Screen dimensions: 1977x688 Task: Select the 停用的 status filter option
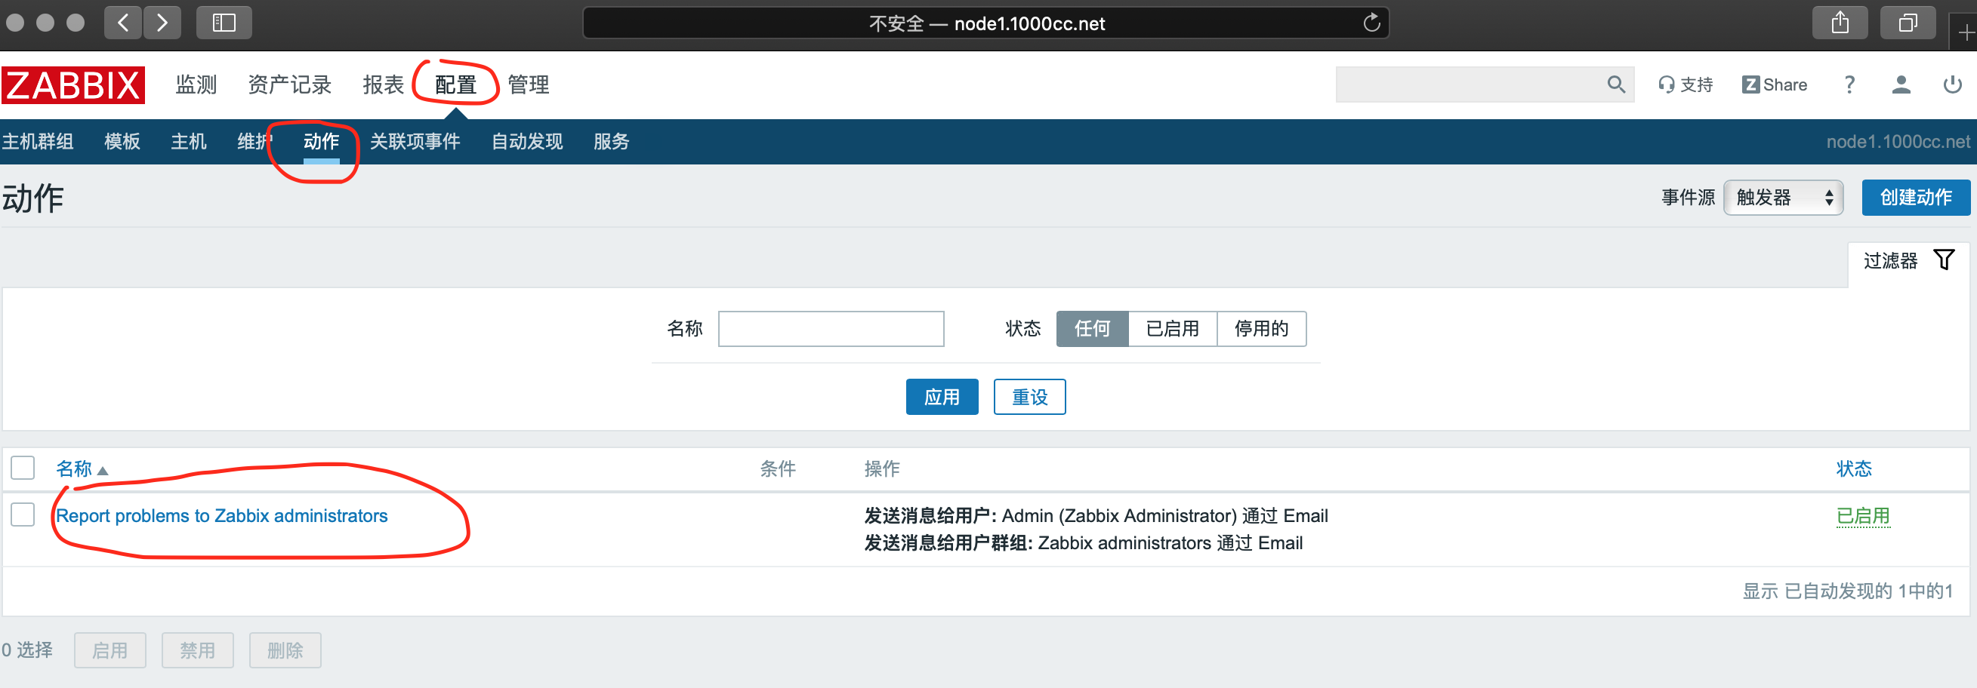(x=1261, y=329)
